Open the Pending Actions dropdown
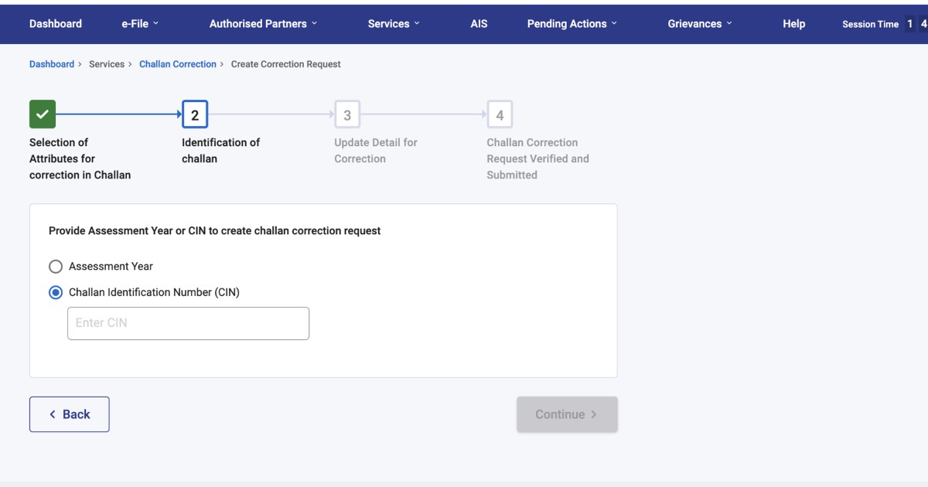 (572, 24)
